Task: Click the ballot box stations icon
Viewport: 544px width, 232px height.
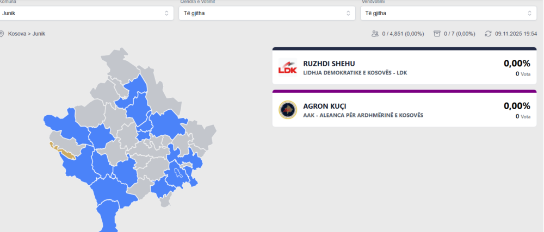Action: pos(437,34)
